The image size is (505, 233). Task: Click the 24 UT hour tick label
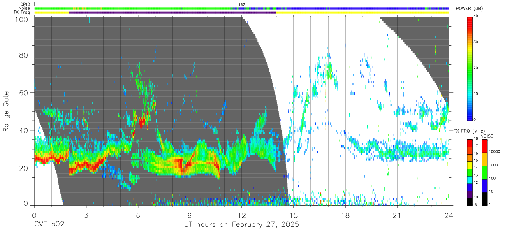(449, 215)
